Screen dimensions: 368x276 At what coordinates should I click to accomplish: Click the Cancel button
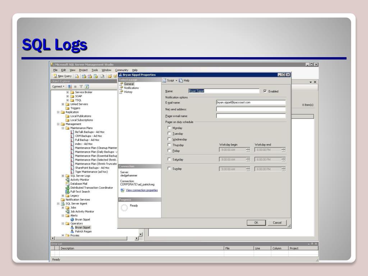click(277, 223)
